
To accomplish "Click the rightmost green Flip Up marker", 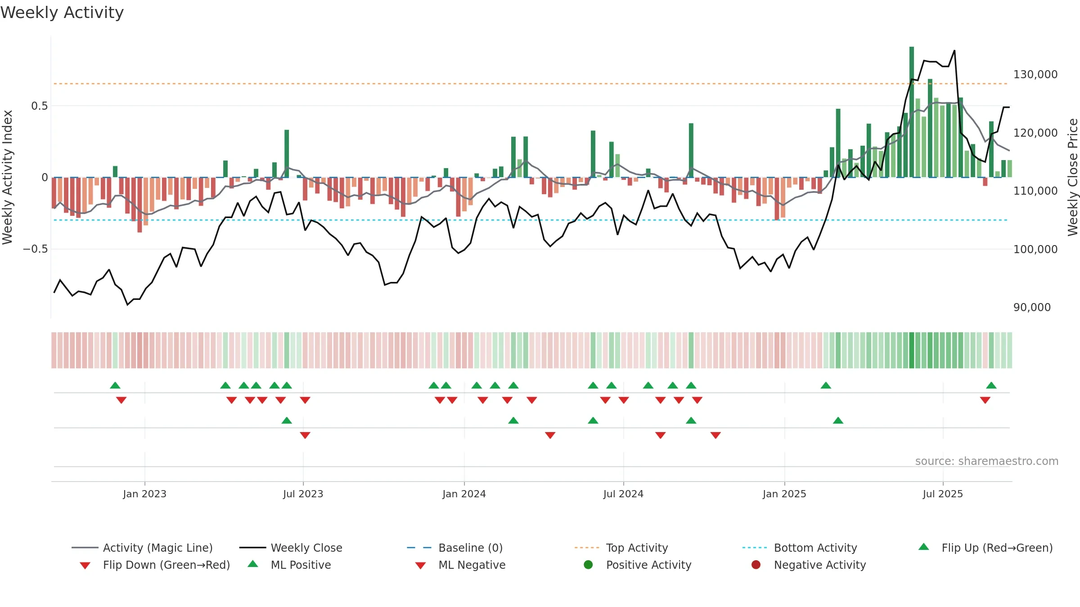I will [x=991, y=385].
